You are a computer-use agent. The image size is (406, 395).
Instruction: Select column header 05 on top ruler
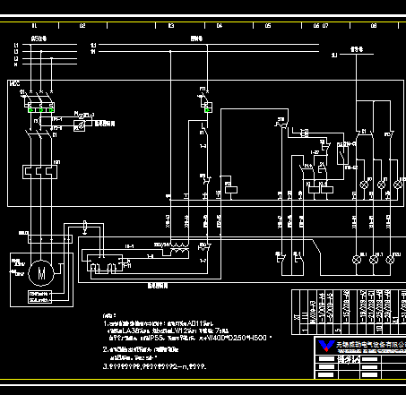(x=268, y=26)
